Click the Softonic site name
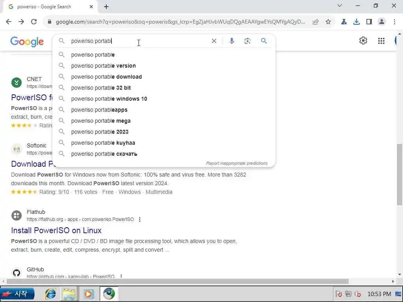403x302 pixels. point(37,145)
